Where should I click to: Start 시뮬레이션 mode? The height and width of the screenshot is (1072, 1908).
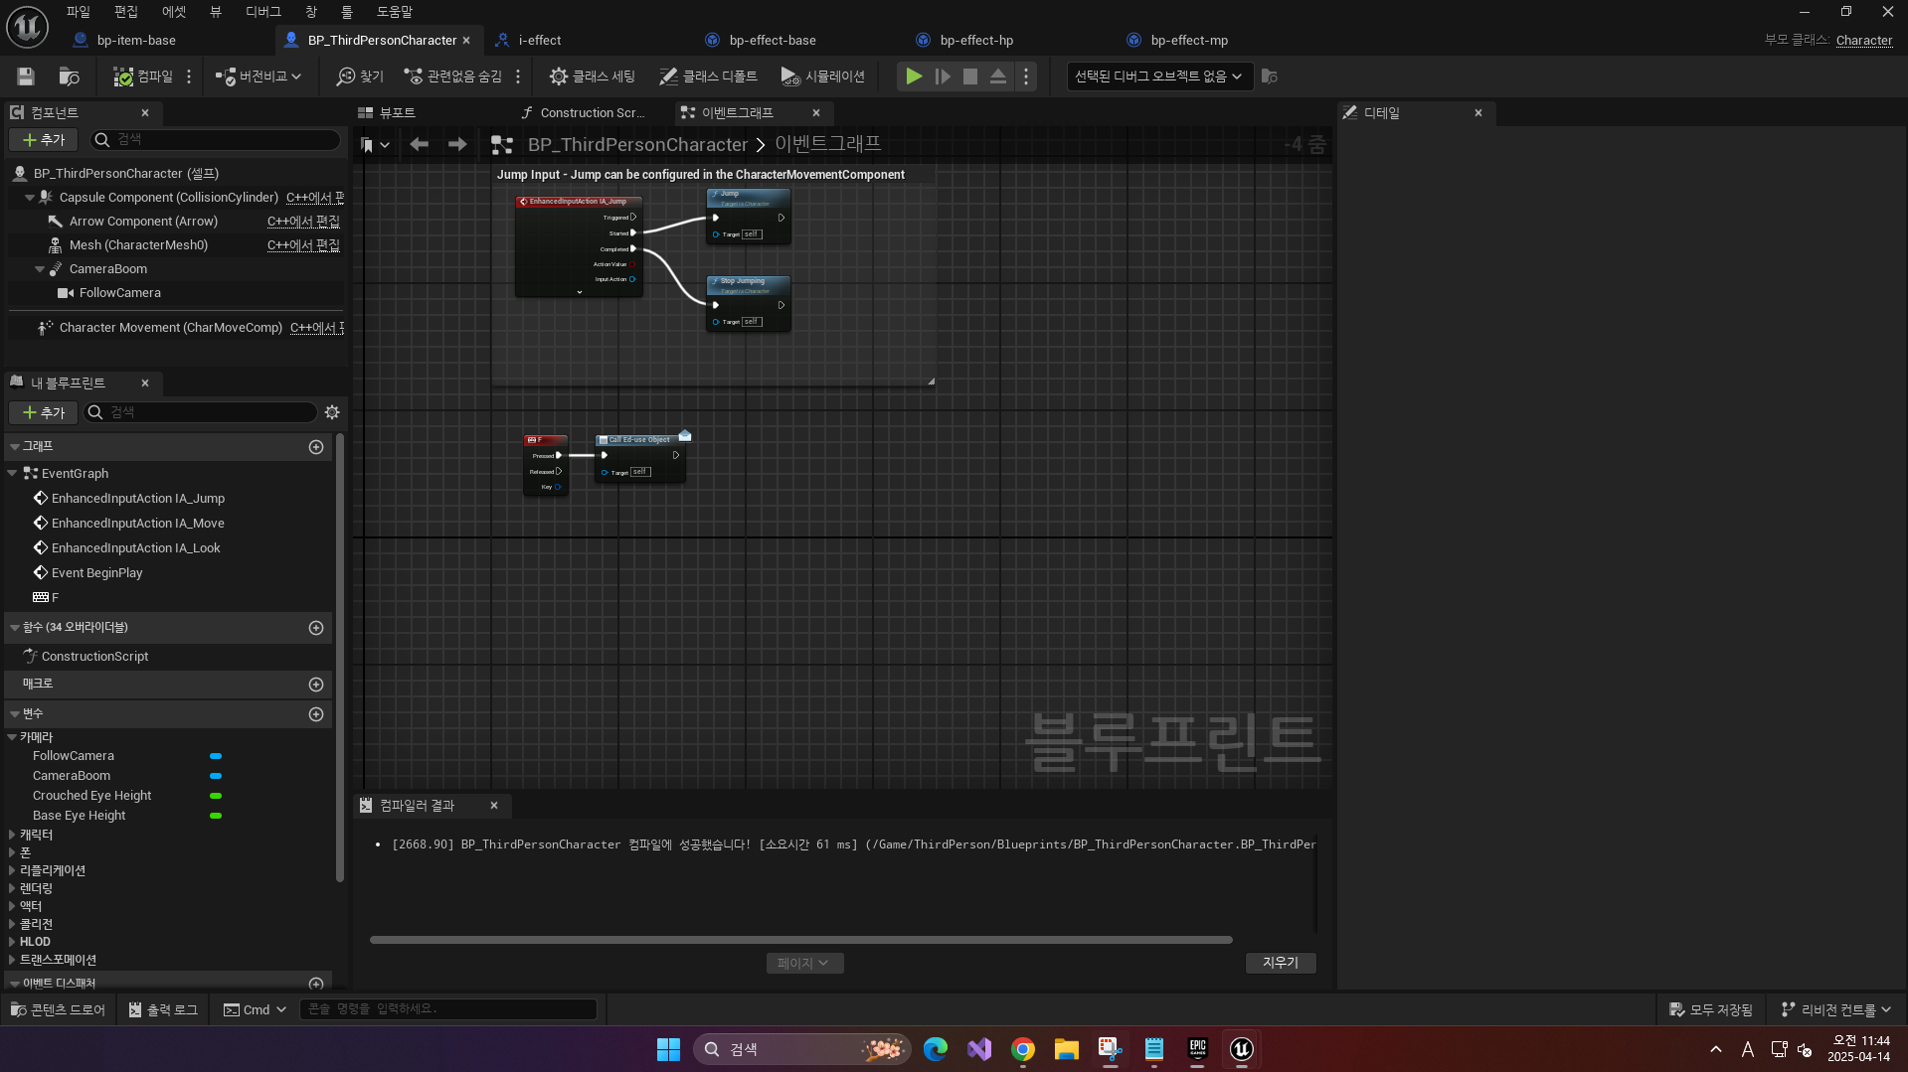[x=822, y=77]
